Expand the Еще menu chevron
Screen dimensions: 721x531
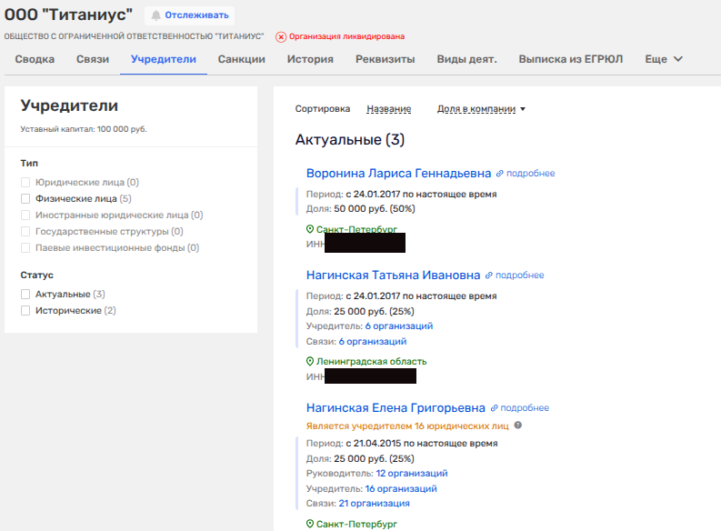[677, 60]
